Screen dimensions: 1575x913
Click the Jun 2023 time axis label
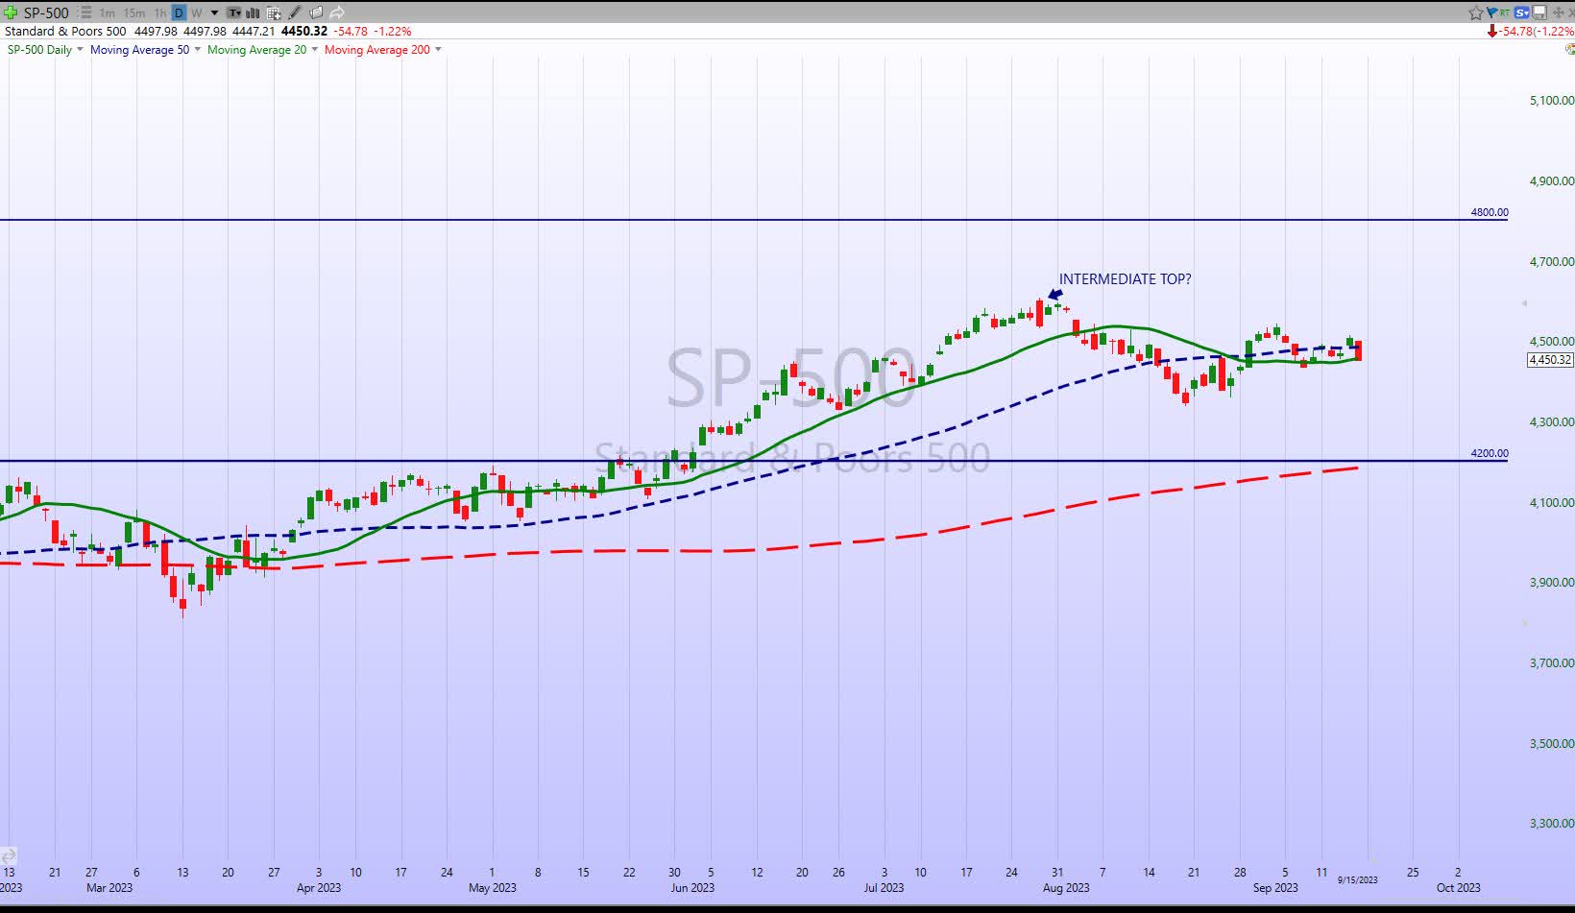click(x=692, y=887)
